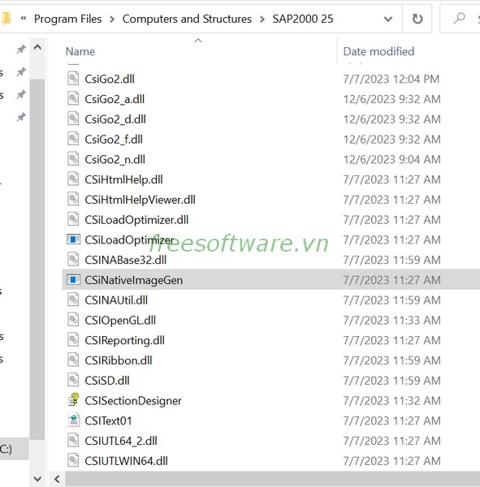Select the file name CsiGo2_f.dll
Screen dimensions: 480x487
pyautogui.click(x=114, y=140)
